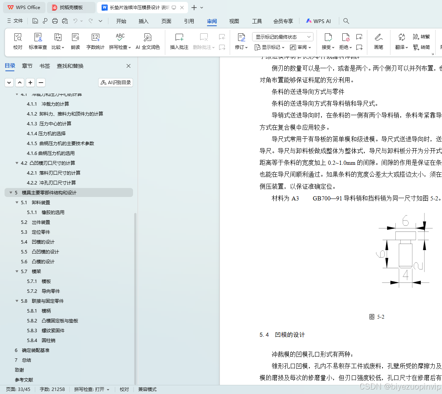The width and height of the screenshot is (442, 394).
Task: Click the 校对 proofreading icon in ribbon
Action: (18, 41)
